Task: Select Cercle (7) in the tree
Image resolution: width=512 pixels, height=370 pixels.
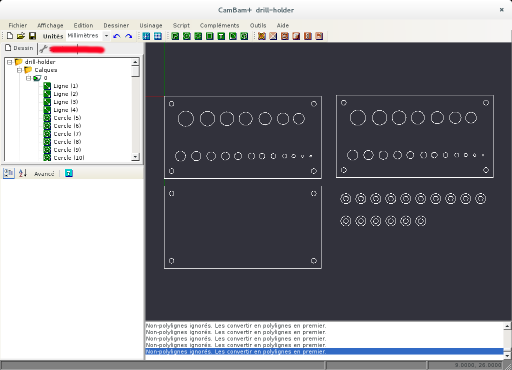Action: (x=66, y=134)
